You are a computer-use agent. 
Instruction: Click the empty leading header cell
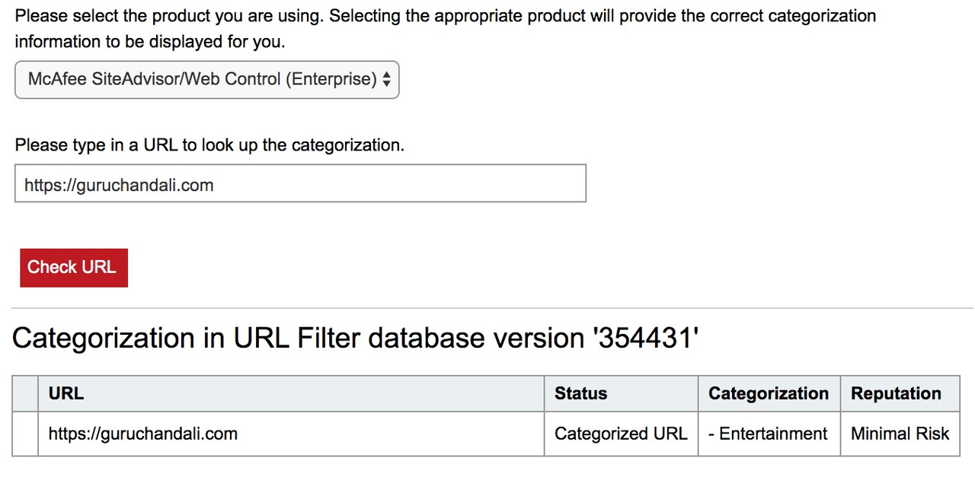click(25, 393)
